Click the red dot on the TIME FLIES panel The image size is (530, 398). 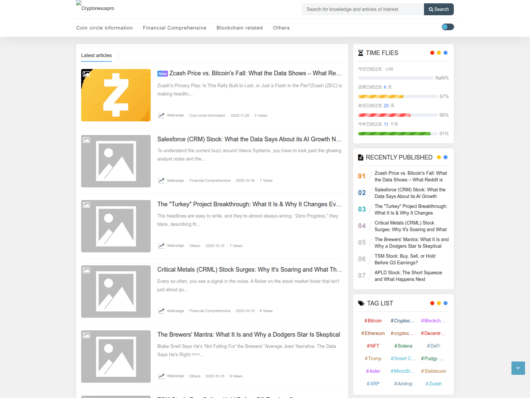click(x=432, y=52)
